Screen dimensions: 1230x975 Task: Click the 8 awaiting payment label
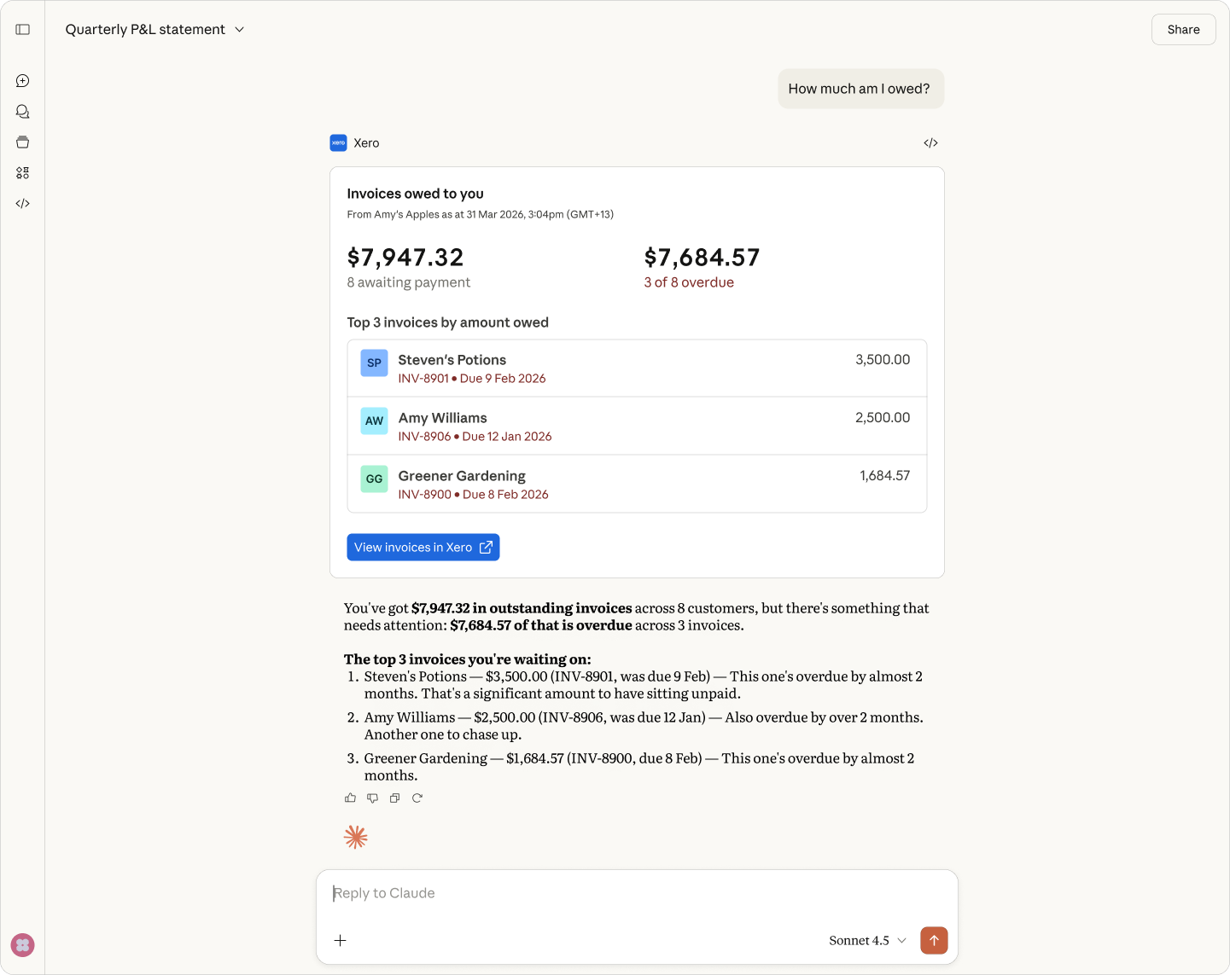click(408, 283)
